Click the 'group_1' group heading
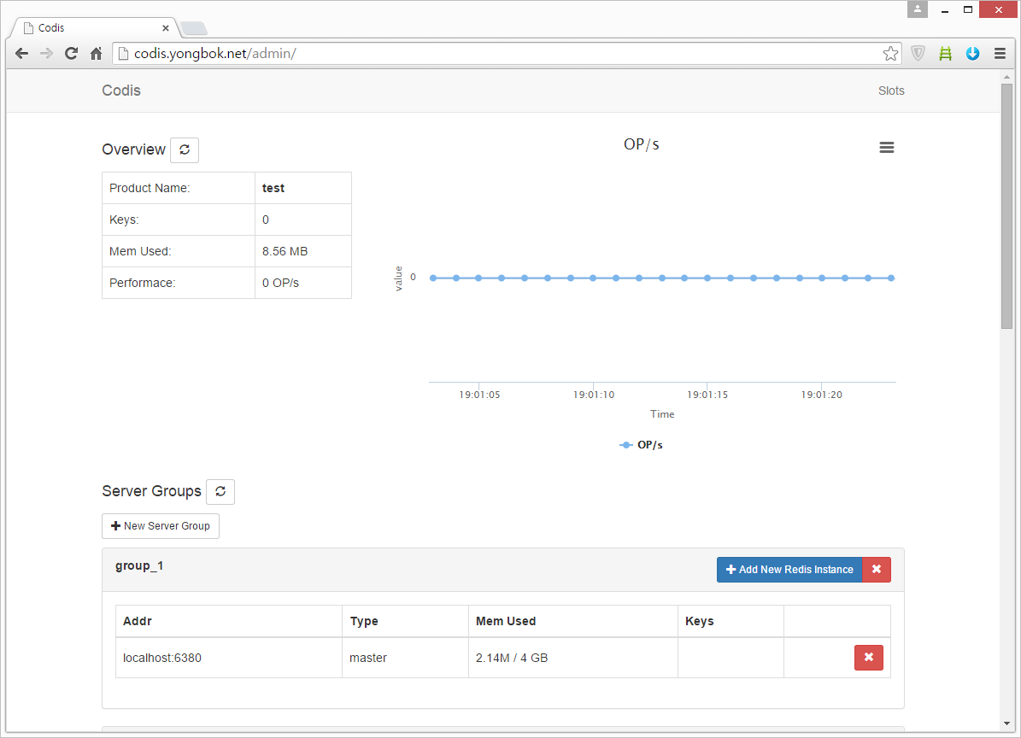1021x738 pixels. (139, 566)
